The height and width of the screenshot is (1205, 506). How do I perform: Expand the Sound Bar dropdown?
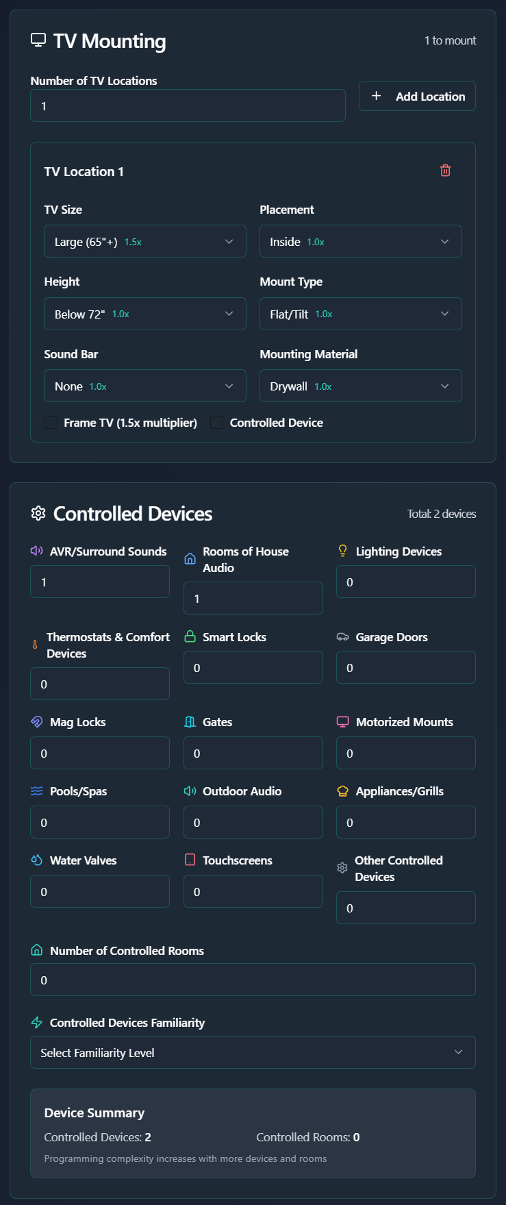pos(144,386)
